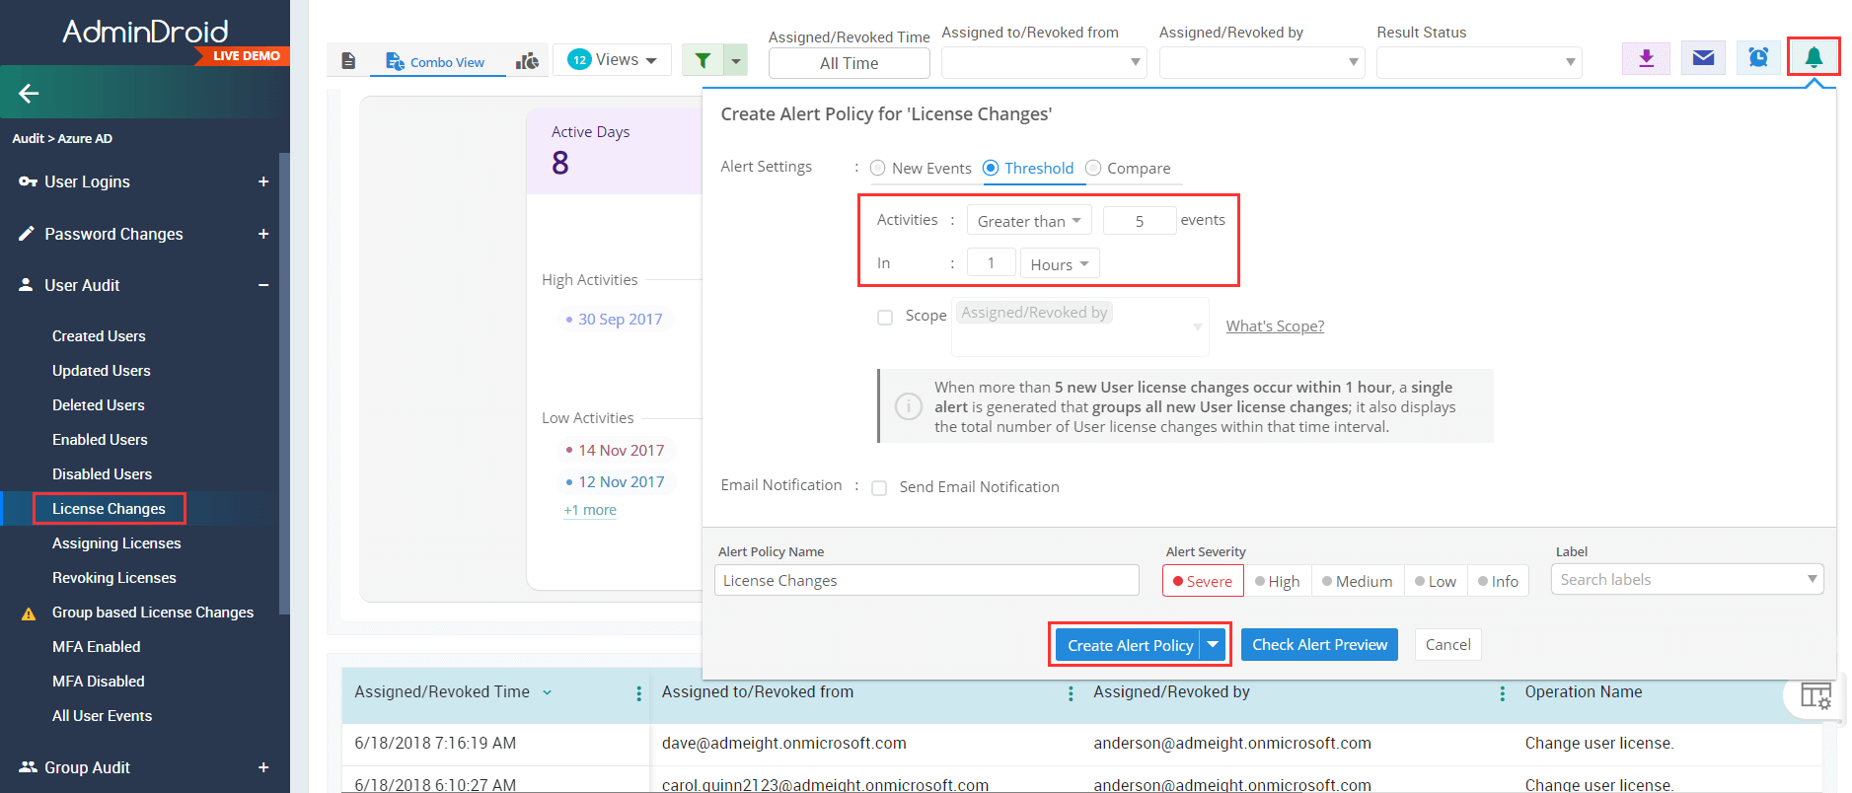Viewport: 1852px width, 793px height.
Task: Choose the Severe alert severity
Action: click(x=1203, y=581)
